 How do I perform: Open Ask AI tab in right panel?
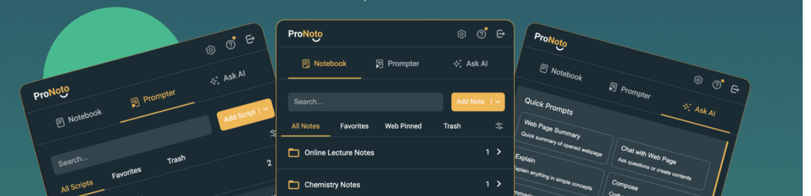pos(699,110)
